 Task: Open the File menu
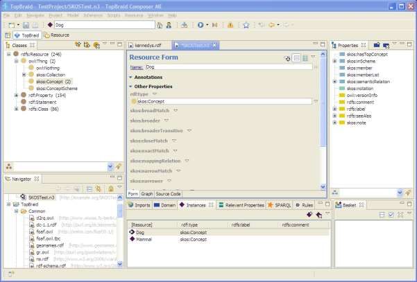[x=7, y=15]
